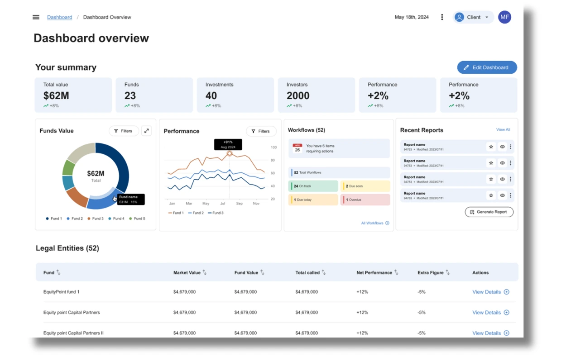Viewport: 566px width, 357px height.
Task: Toggle Fund 3 in the Performance legend
Action: point(216,213)
